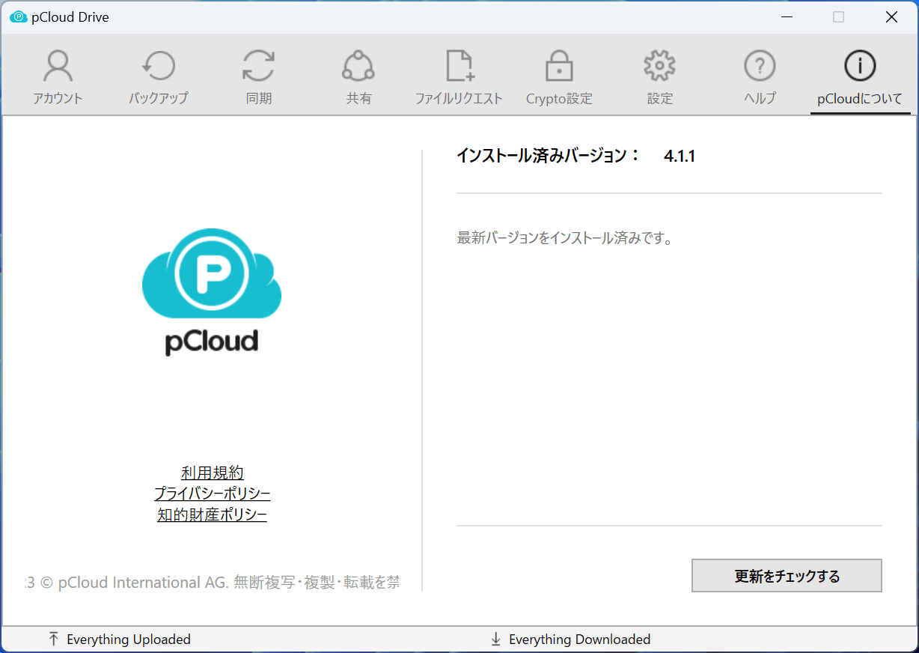919x653 pixels.
Task: Click the pCloud Drive title bar icon
Action: click(18, 17)
